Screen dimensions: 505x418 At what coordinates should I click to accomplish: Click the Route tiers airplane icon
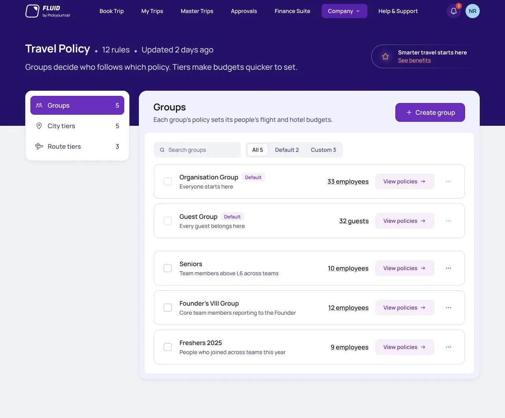[x=39, y=146]
